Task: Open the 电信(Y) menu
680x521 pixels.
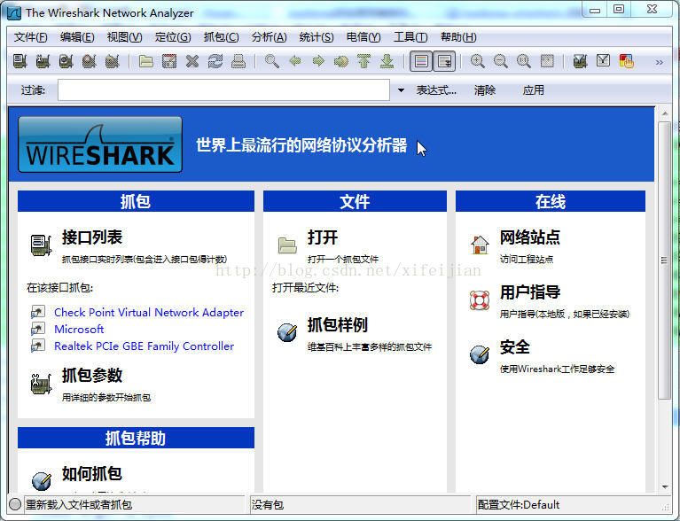Action: tap(363, 37)
